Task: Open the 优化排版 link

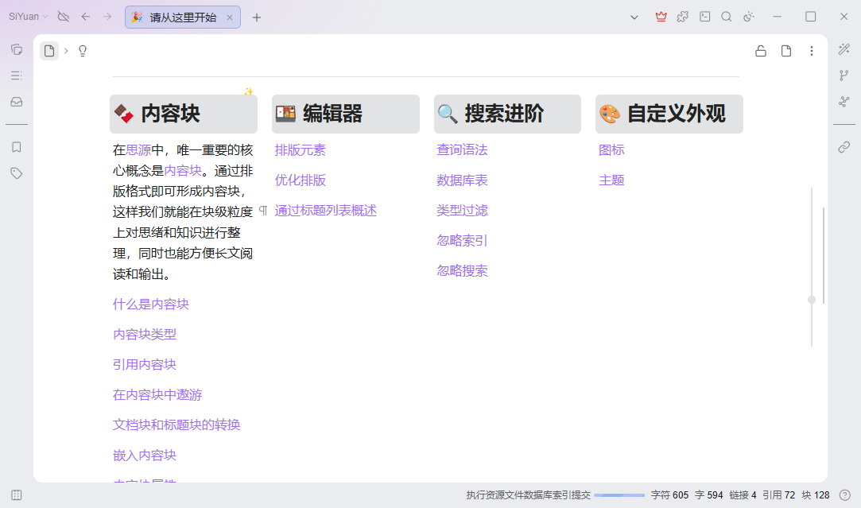Action: point(301,180)
